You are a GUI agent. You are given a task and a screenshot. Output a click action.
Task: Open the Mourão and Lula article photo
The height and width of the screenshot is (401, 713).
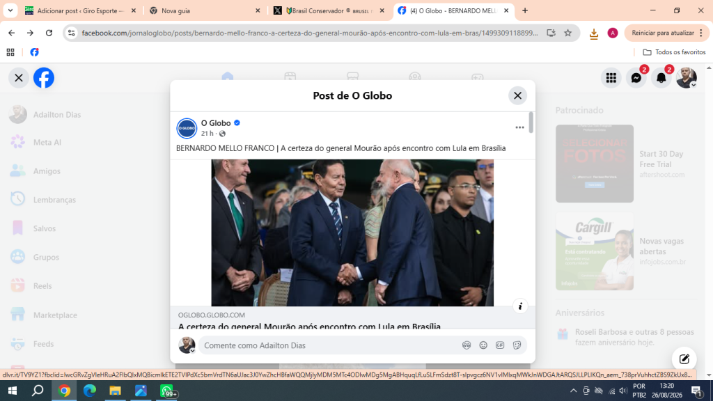point(352,233)
